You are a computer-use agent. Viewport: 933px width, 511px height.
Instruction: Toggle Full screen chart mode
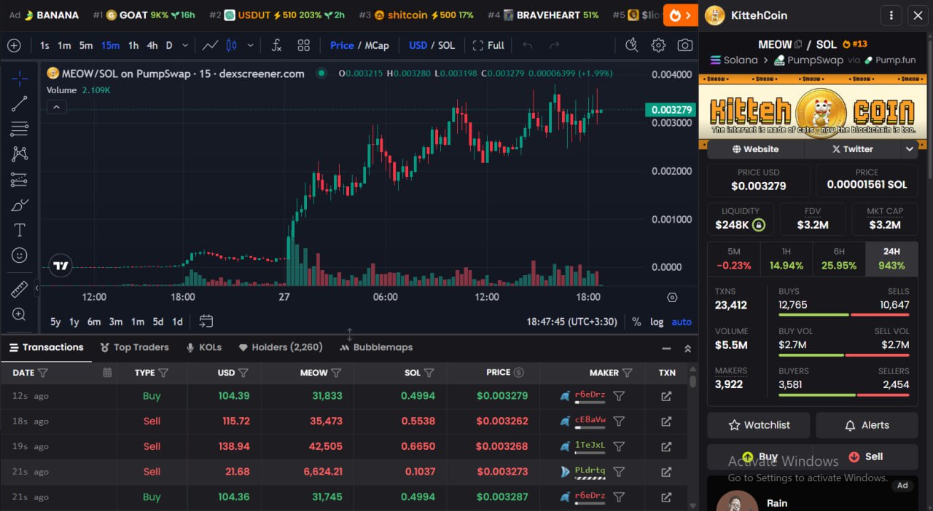click(488, 45)
